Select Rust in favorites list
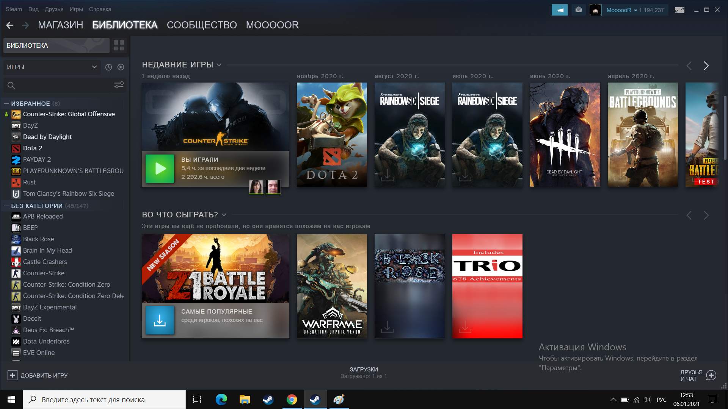 click(29, 182)
